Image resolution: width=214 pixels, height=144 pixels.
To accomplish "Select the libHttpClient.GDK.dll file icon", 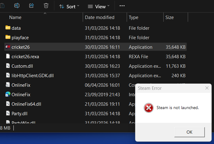I will click(8, 75).
